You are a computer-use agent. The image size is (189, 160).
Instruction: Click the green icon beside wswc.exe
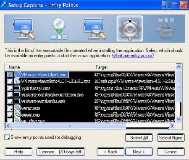(17, 114)
